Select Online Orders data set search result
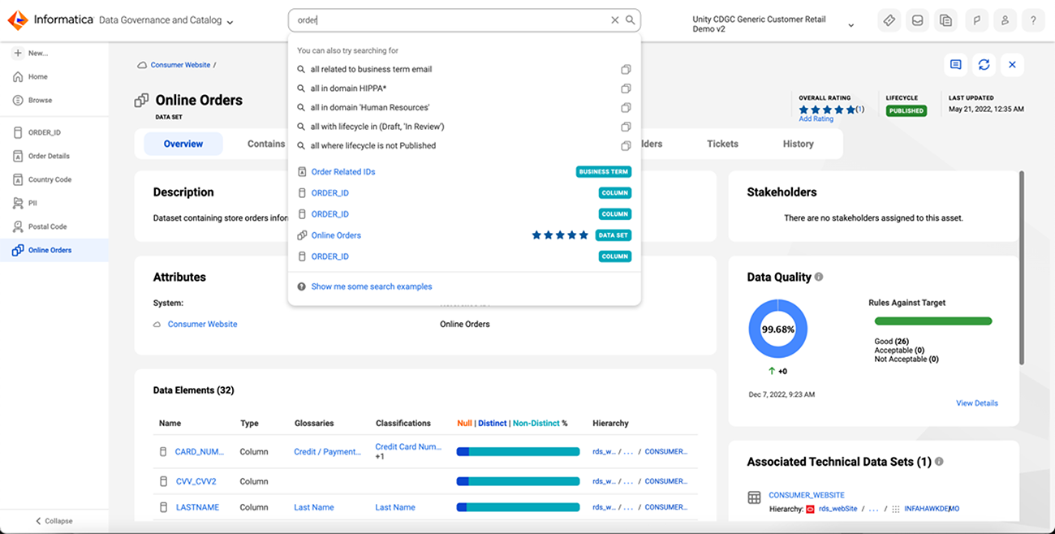The height and width of the screenshot is (534, 1055). point(336,235)
